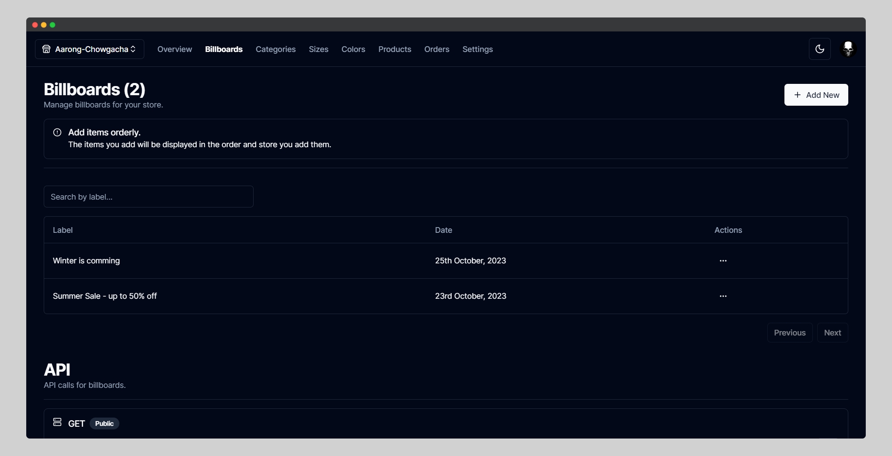Focus the Search by label field
The image size is (892, 456).
149,197
